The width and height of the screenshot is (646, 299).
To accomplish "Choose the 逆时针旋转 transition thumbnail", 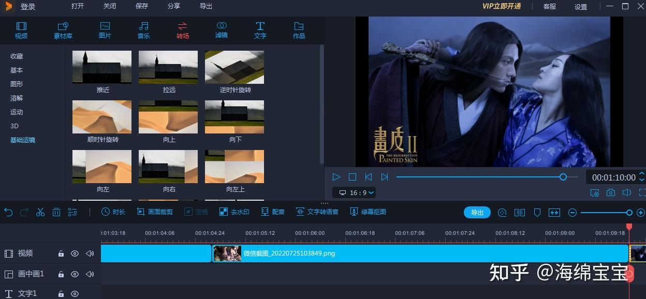I will click(x=234, y=67).
